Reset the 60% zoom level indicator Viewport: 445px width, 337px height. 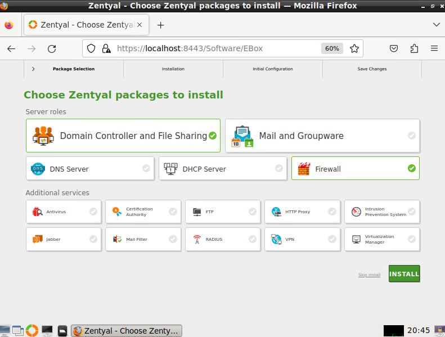(332, 48)
